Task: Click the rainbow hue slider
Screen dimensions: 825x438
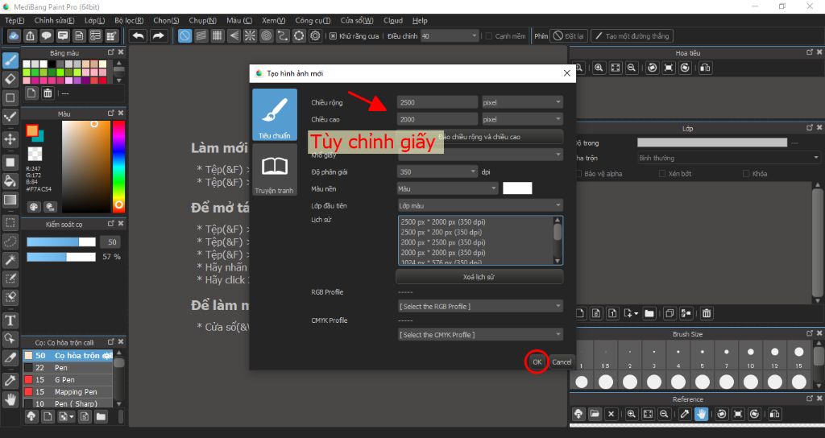Action: click(x=119, y=166)
